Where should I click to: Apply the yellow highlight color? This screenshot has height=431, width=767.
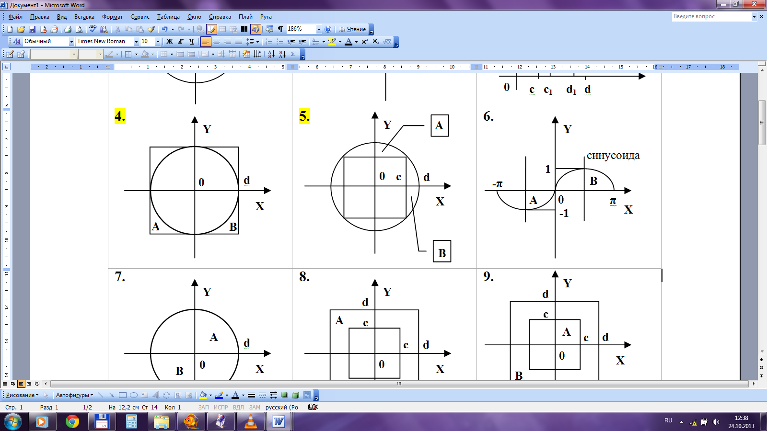point(332,42)
